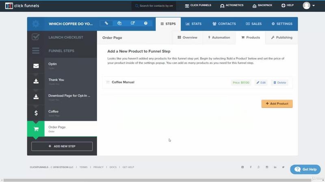Open the Terms footer link
The image size is (325, 182).
[x=83, y=167]
